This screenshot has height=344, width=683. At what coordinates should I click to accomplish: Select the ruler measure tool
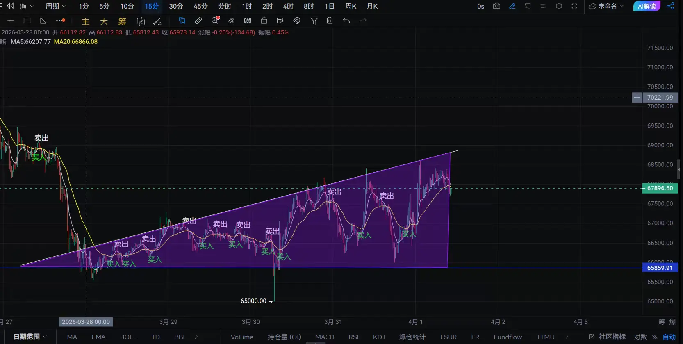coord(198,21)
